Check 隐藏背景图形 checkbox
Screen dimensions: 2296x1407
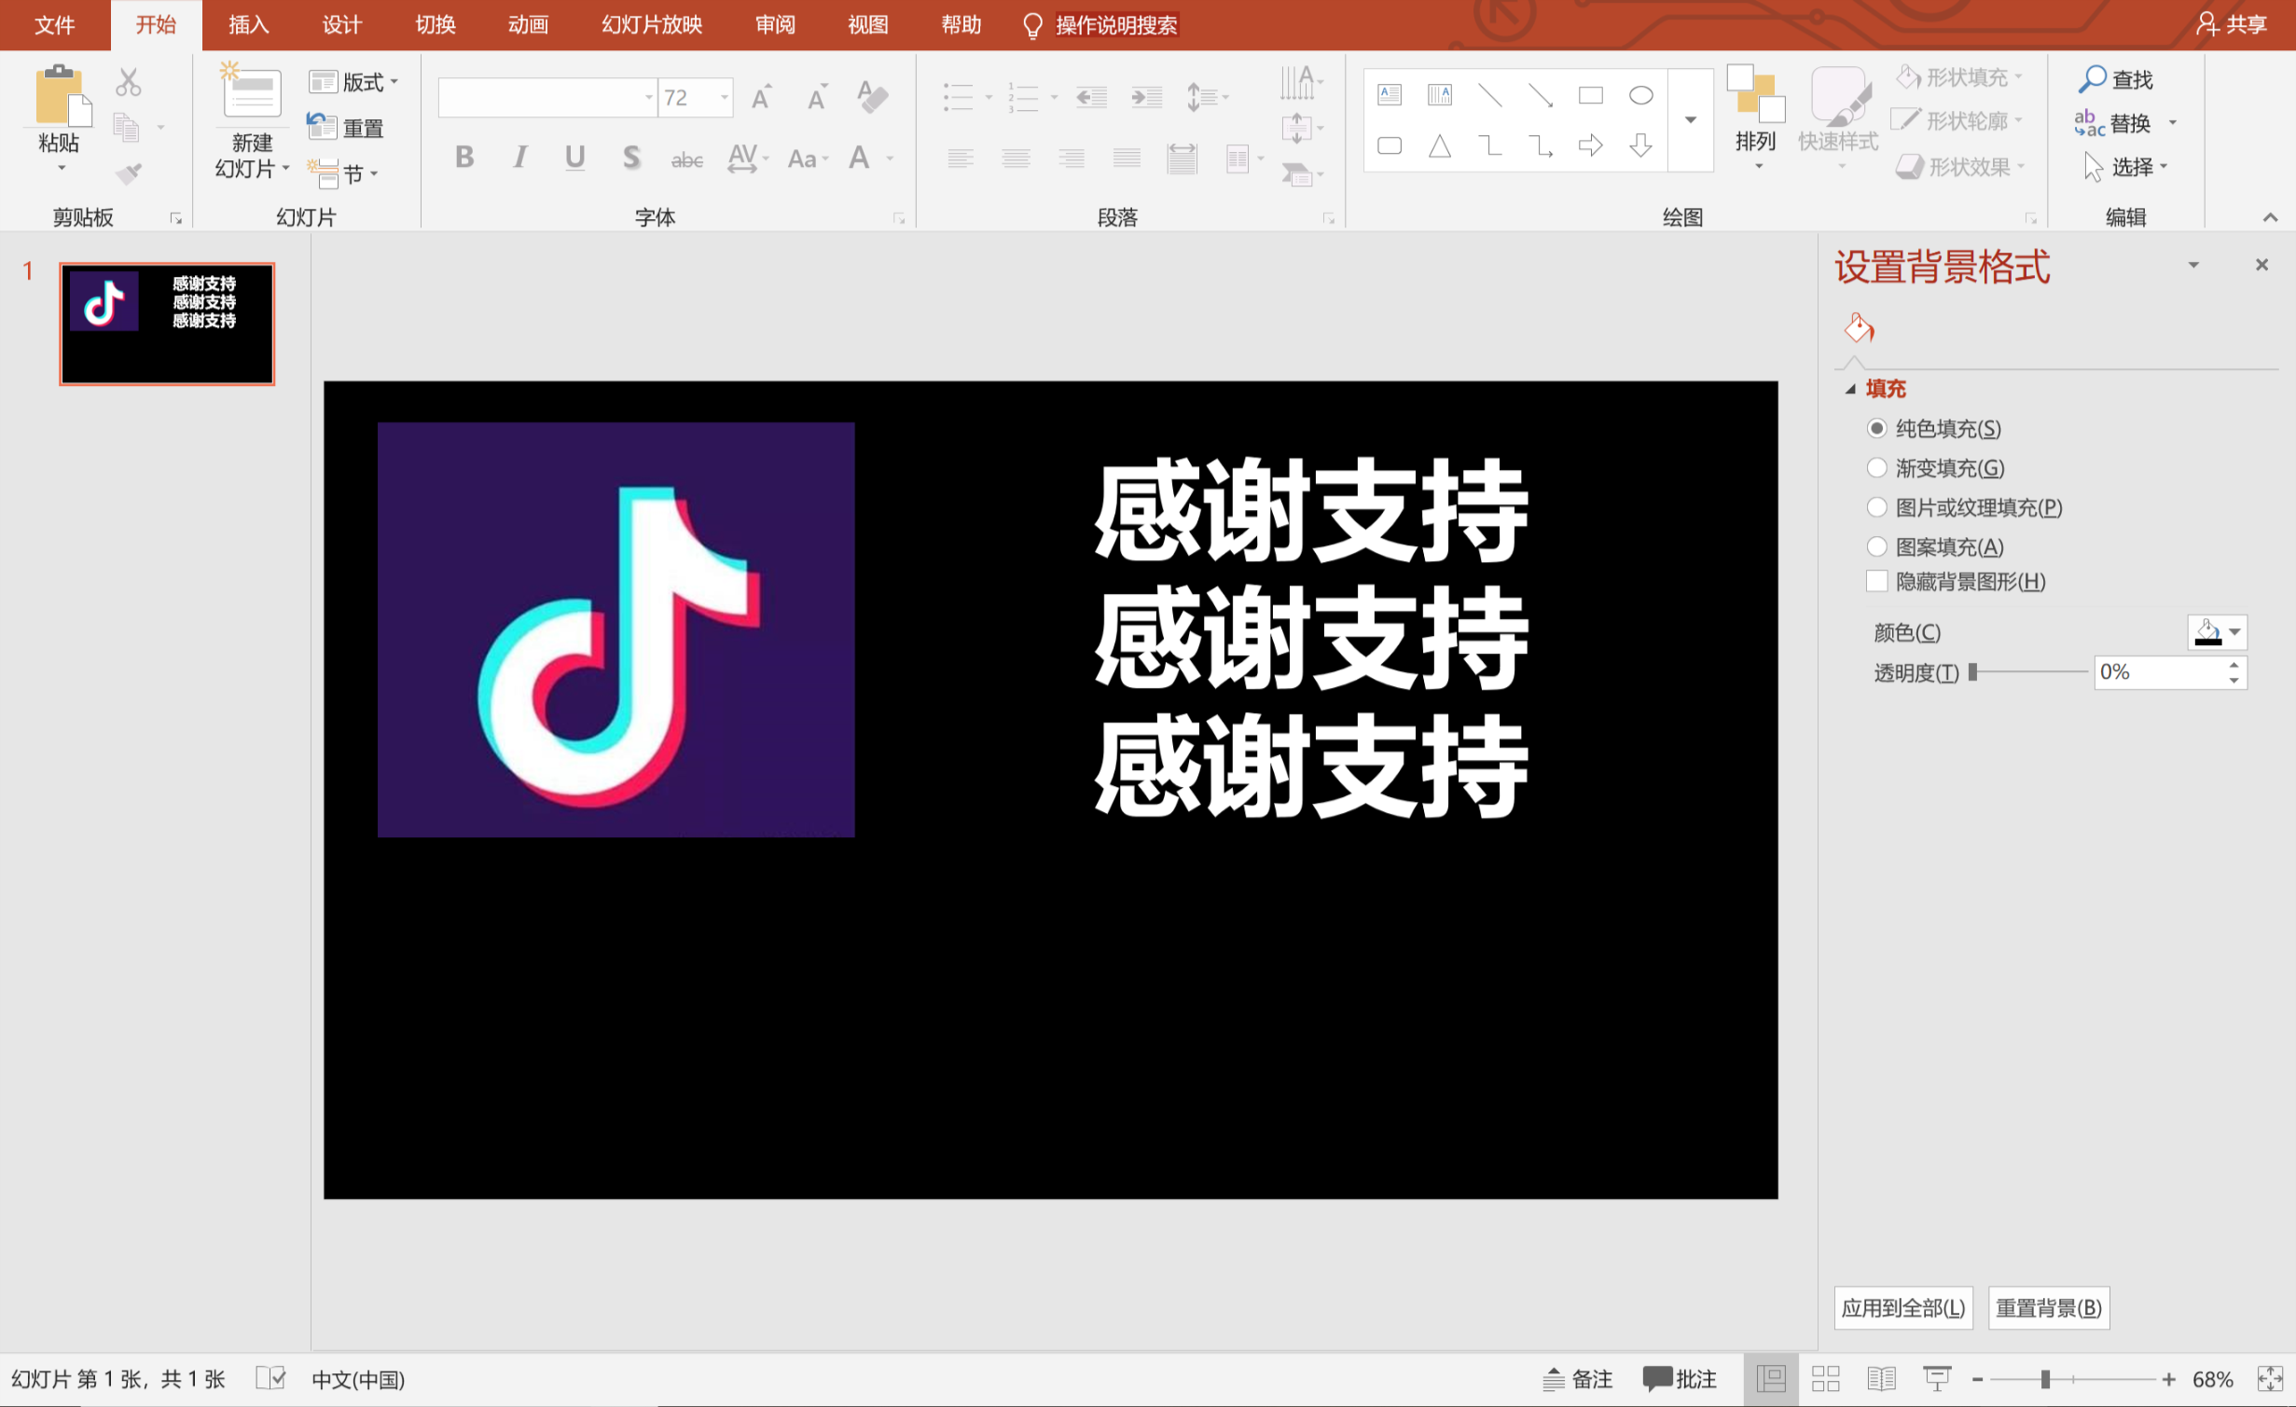click(1876, 581)
